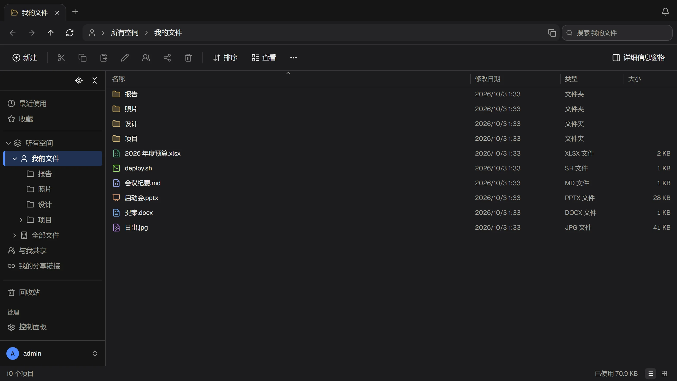This screenshot has height=381, width=677.
Task: Select the 提案.docx file
Action: click(391, 213)
